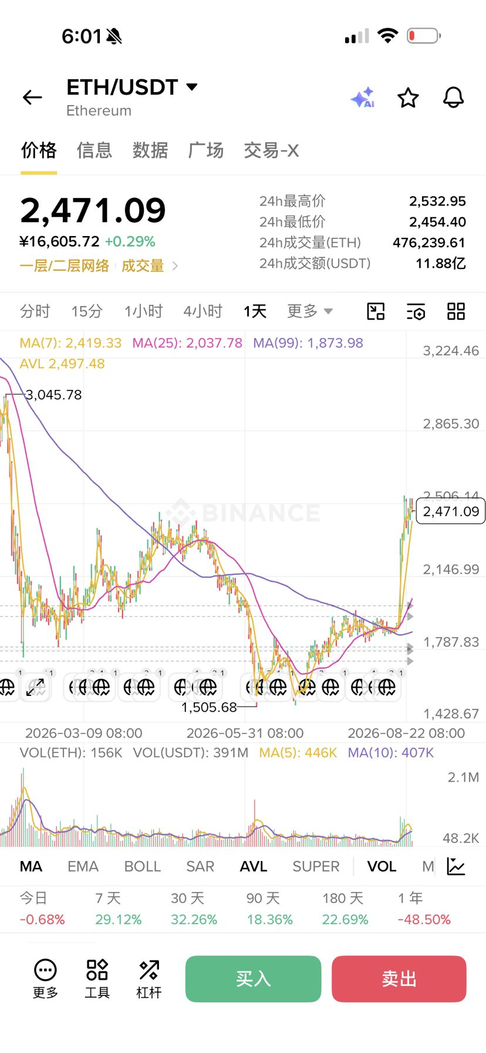
Task: Tap the 30 天 32.26% performance
Action: click(194, 909)
